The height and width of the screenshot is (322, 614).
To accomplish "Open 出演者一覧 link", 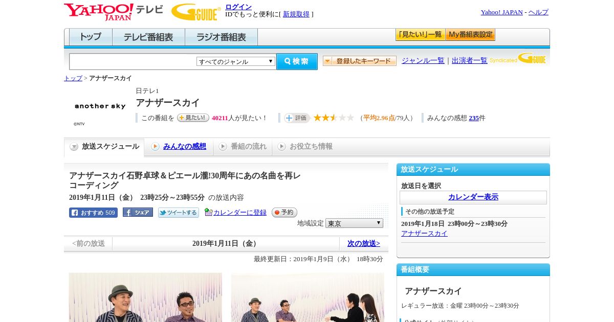I will tap(470, 60).
